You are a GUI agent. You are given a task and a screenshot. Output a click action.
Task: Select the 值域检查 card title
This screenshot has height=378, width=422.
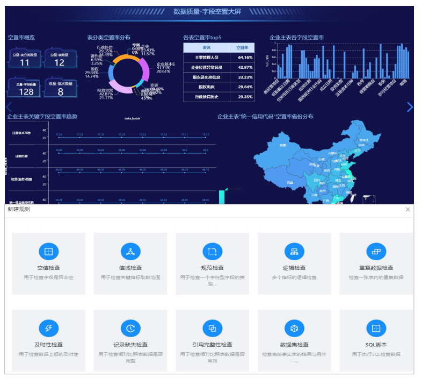tap(130, 268)
